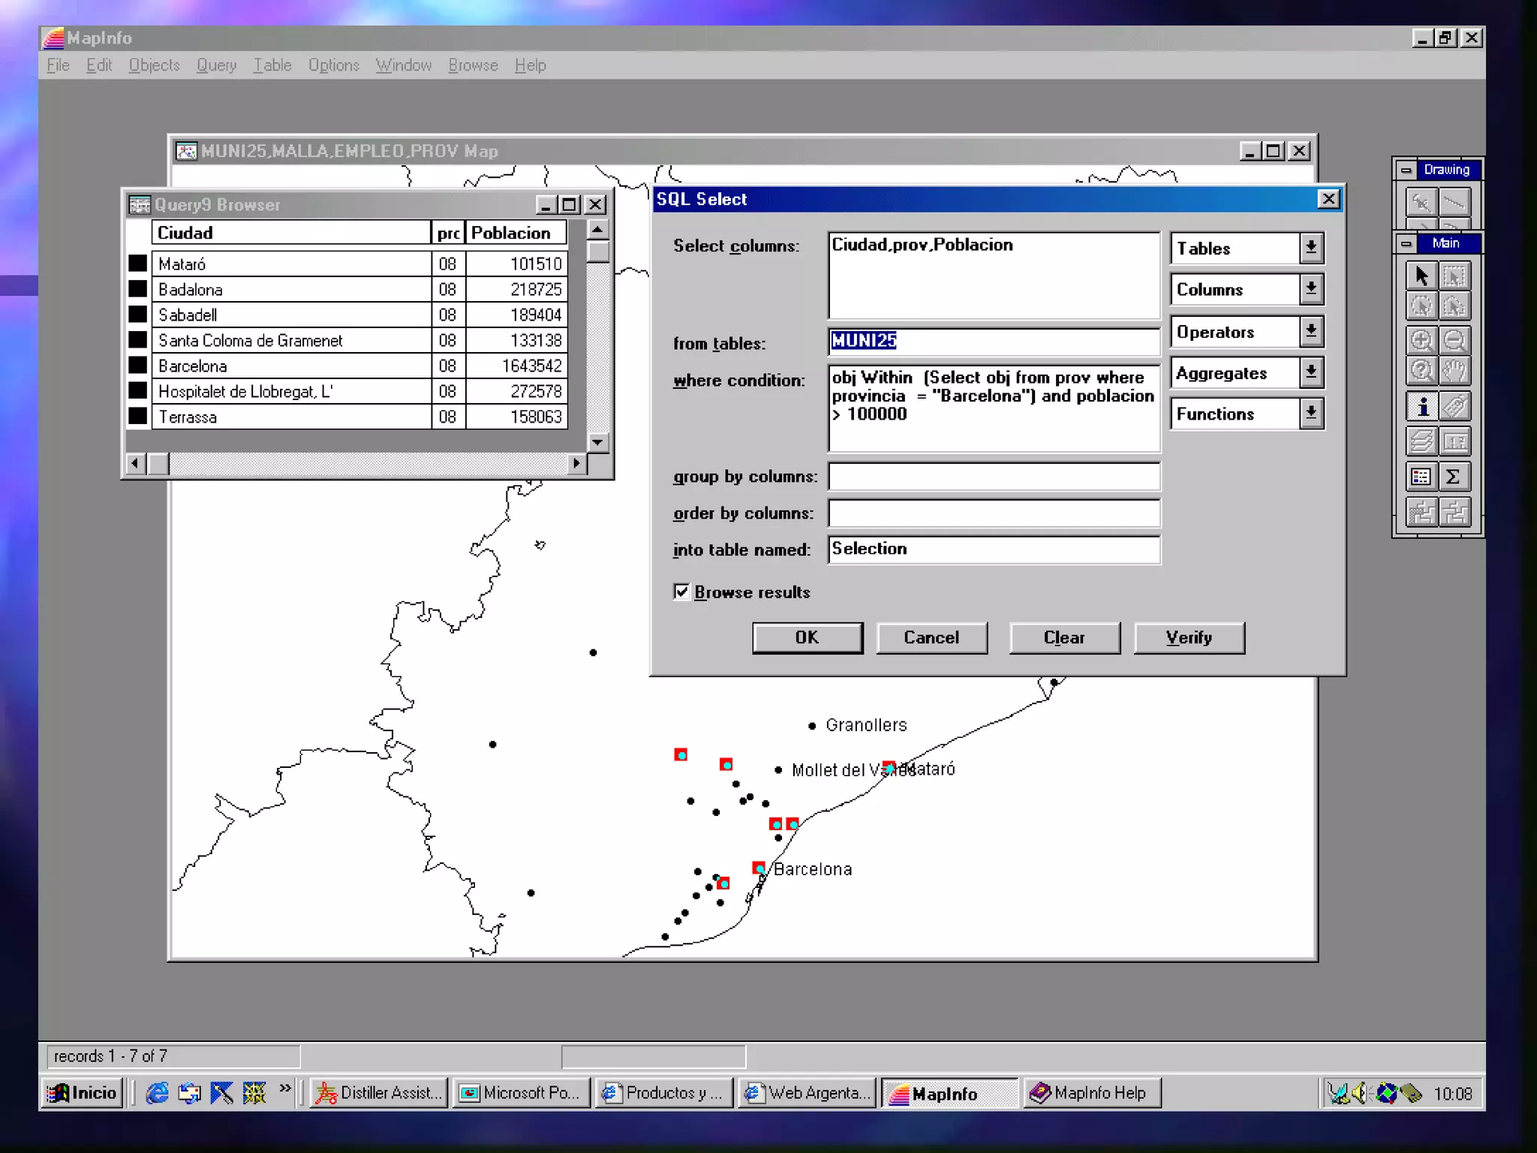Open the Operators dropdown list
Viewport: 1537px width, 1153px height.
pyautogui.click(x=1310, y=331)
